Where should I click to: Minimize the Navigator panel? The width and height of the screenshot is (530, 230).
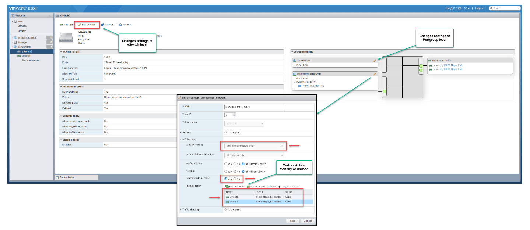point(50,16)
